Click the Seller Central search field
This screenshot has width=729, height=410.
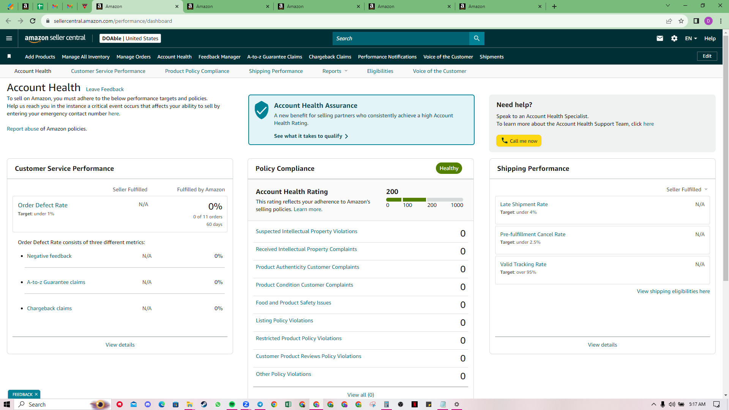coord(401,38)
